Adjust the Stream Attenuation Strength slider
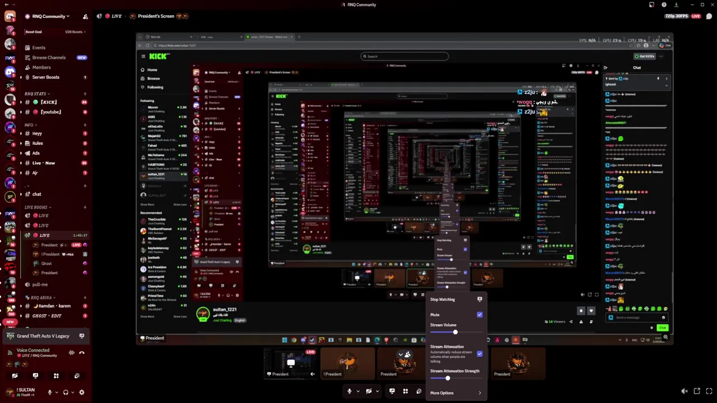 click(x=455, y=378)
